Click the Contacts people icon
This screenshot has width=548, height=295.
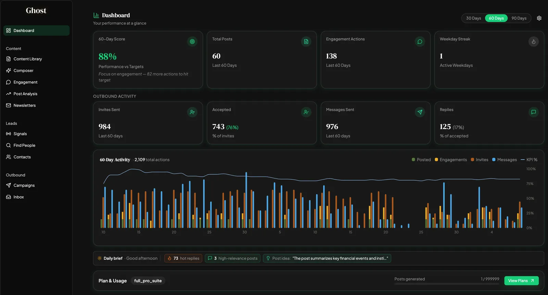(9, 157)
